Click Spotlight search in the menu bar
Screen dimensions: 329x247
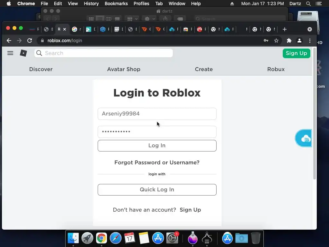308,4
